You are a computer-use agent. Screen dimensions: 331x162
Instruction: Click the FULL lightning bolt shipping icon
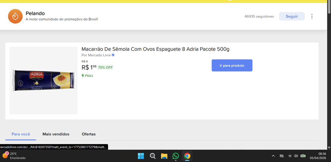pos(83,75)
